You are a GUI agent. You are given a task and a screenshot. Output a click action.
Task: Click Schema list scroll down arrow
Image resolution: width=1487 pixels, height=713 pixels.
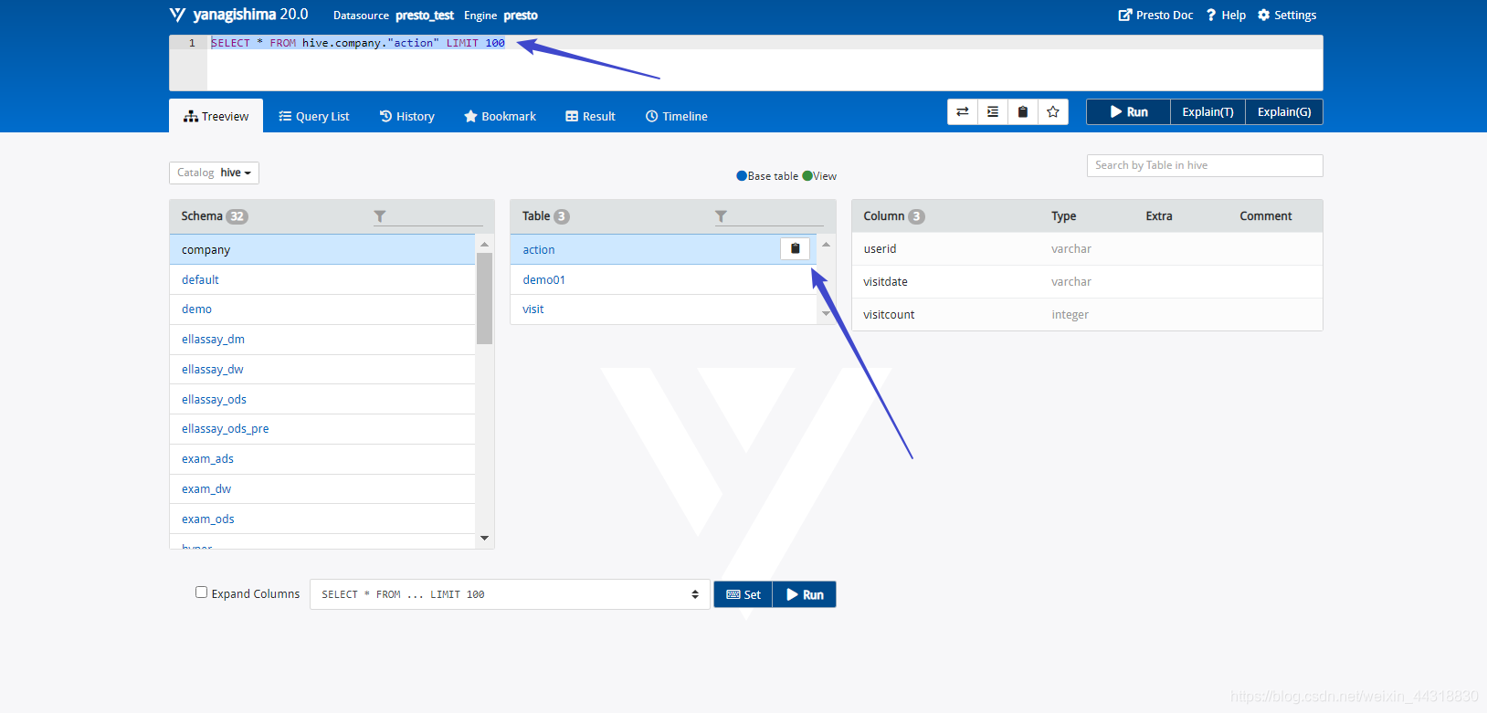(485, 539)
